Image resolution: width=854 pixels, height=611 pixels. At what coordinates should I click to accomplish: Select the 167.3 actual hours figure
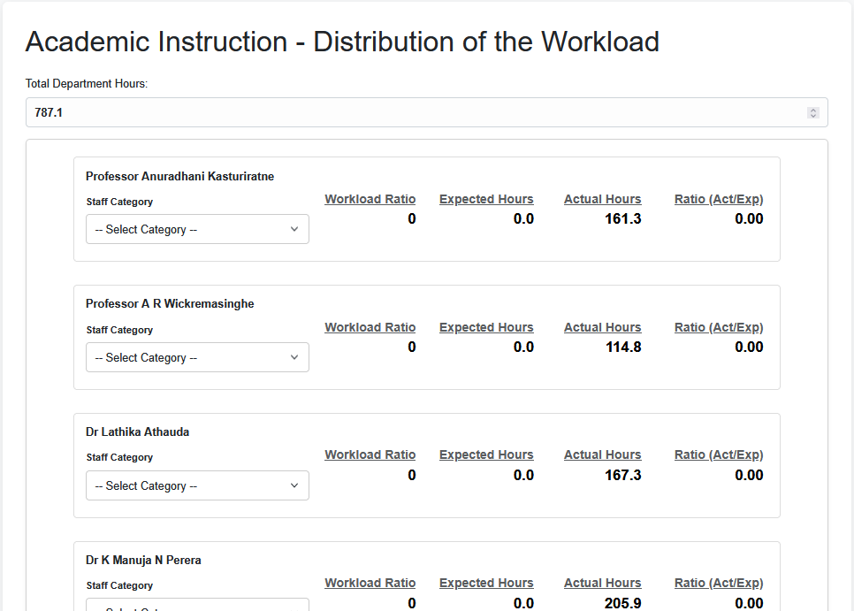pyautogui.click(x=622, y=475)
